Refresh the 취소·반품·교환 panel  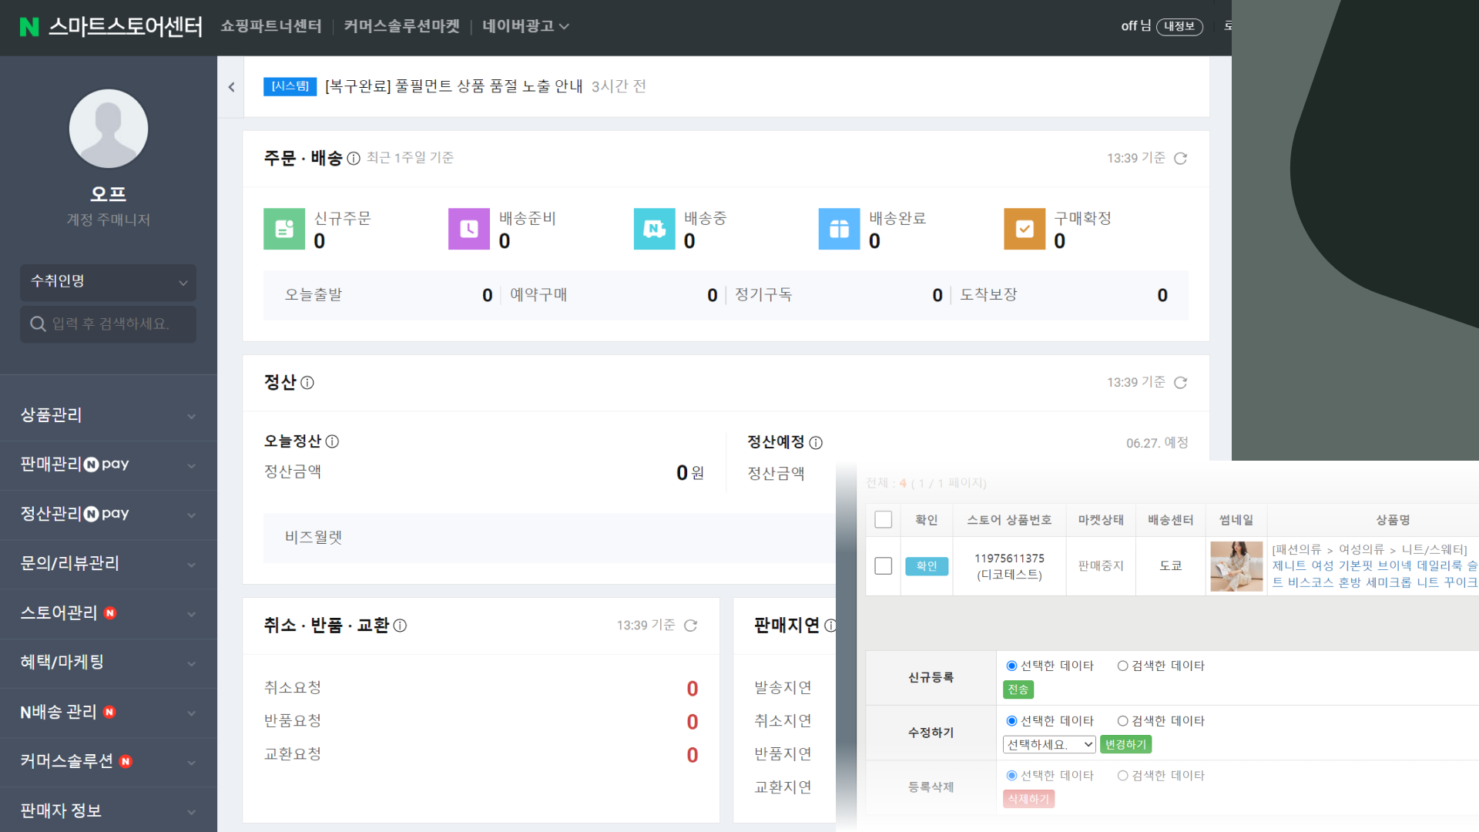[x=690, y=626]
